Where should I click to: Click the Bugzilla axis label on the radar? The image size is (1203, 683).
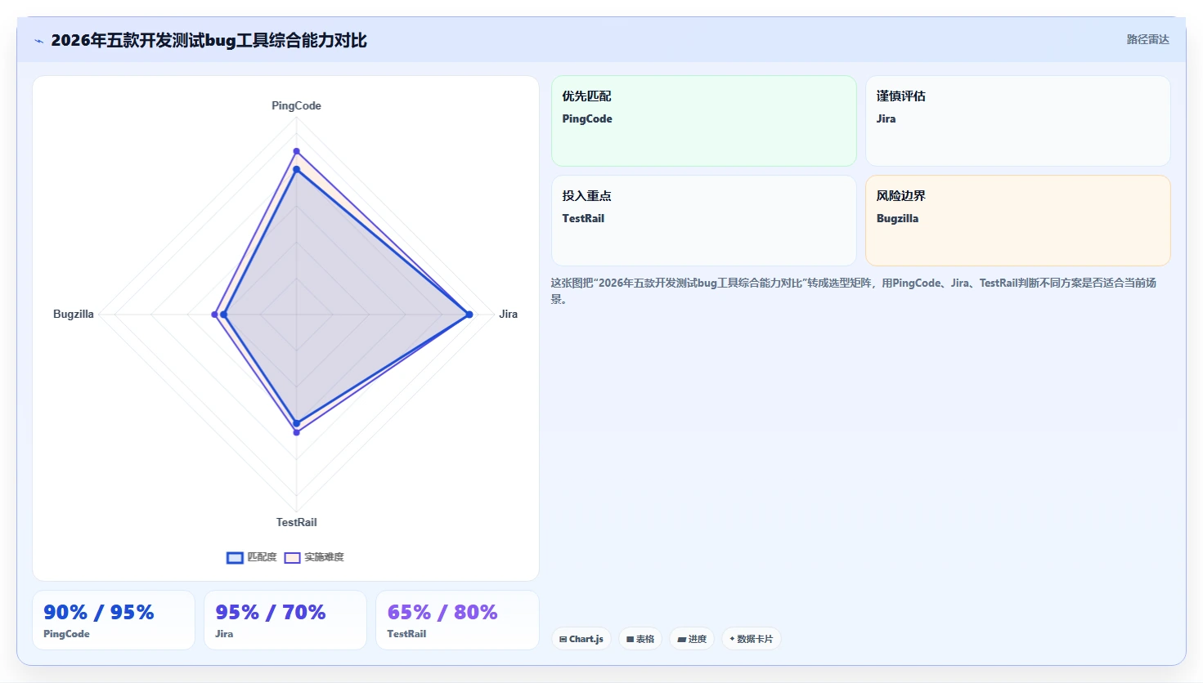[x=74, y=314]
